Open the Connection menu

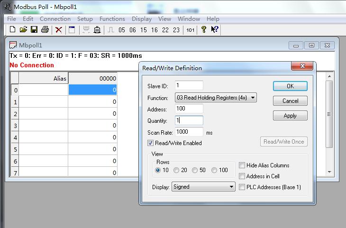click(x=55, y=19)
